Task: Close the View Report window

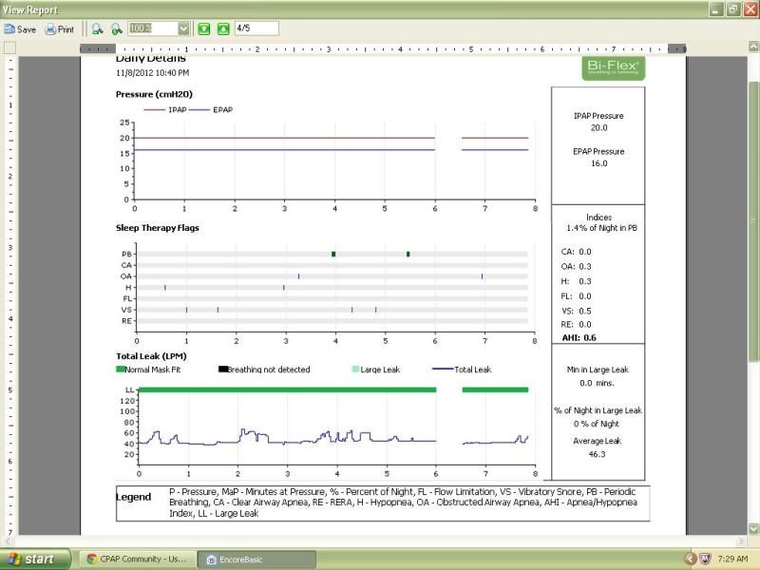Action: point(750,9)
